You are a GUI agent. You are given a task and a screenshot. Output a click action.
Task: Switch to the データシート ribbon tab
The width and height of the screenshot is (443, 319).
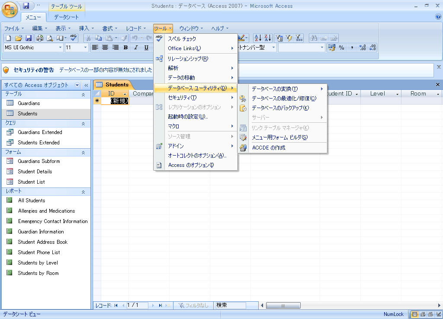click(x=66, y=17)
